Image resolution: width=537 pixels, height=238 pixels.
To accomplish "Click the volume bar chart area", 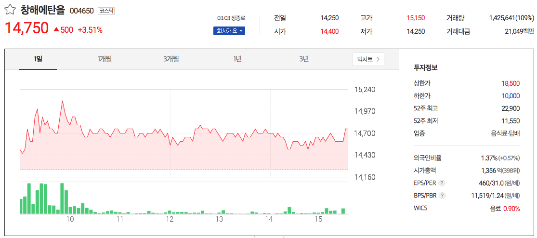I will (184, 198).
